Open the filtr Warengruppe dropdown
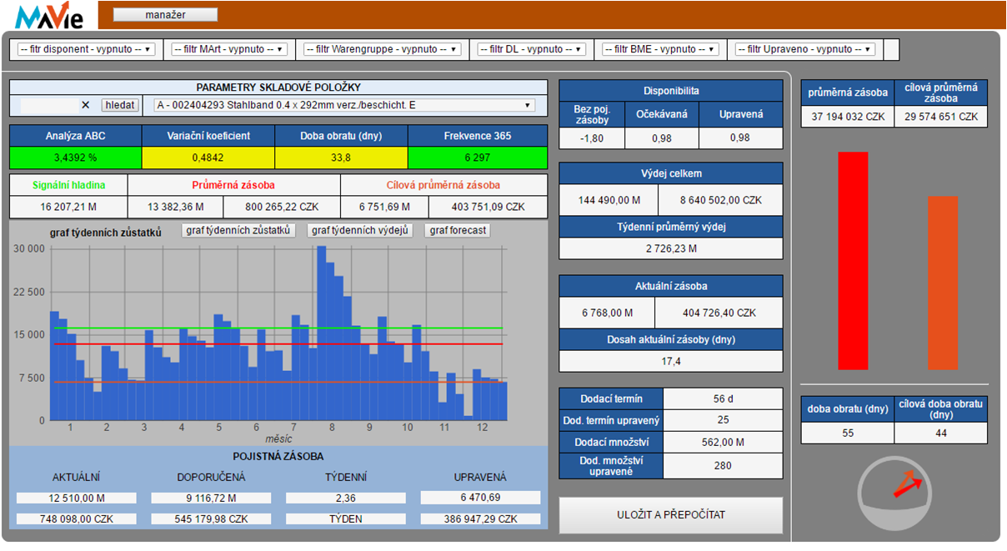Image resolution: width=1007 pixels, height=551 pixels. tap(383, 49)
